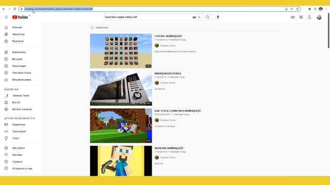This screenshot has height=185, width=330.
Task: Go to YouTube home via logo
Action: [20, 17]
